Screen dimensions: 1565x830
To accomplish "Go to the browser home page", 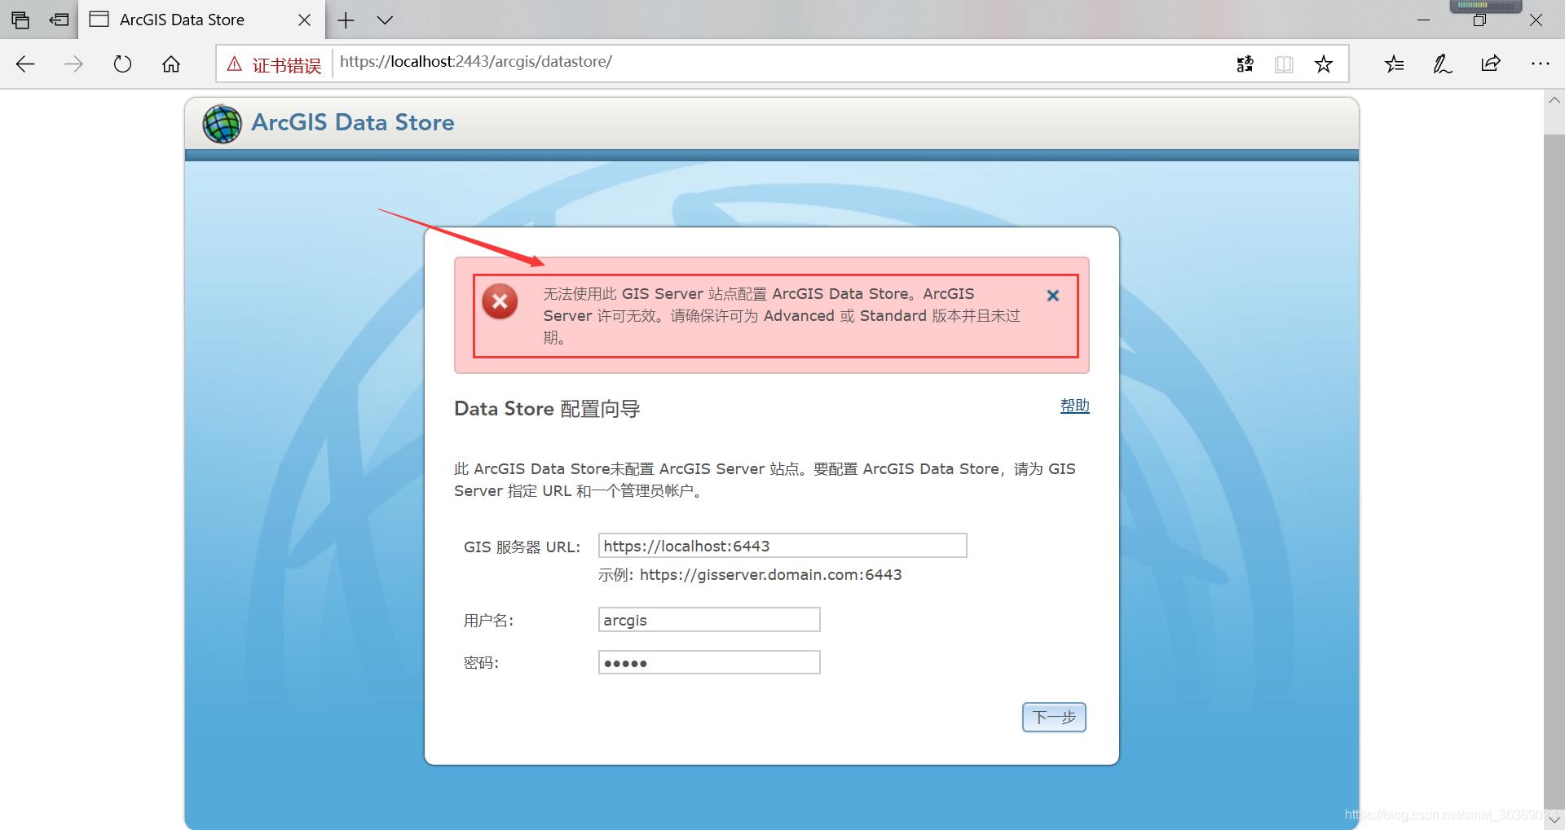I will pos(171,63).
